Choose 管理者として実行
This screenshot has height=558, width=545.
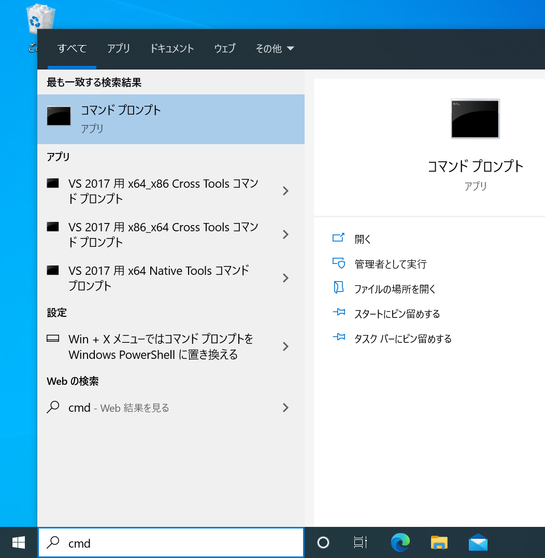tap(390, 264)
